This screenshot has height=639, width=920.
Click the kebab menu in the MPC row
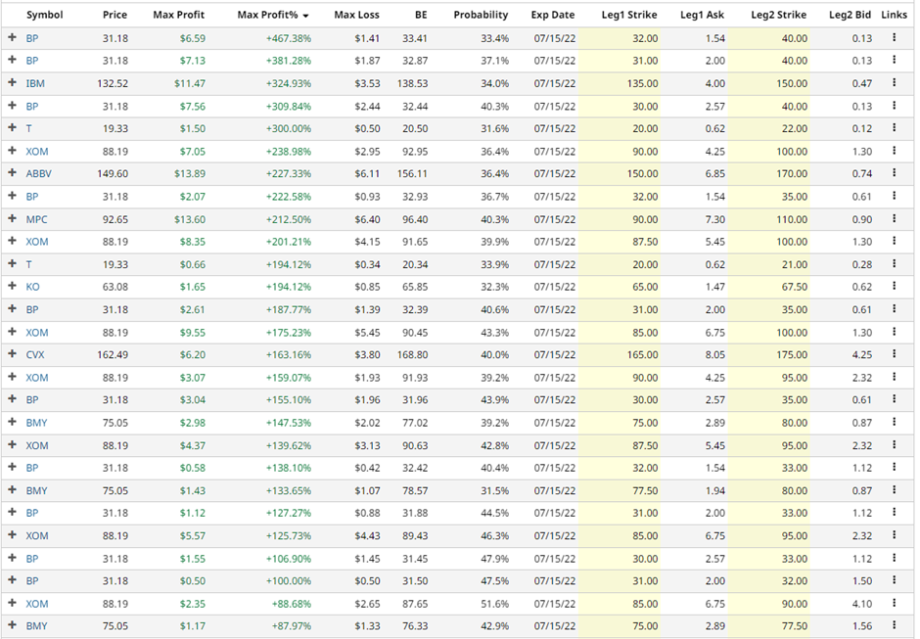pos(894,219)
